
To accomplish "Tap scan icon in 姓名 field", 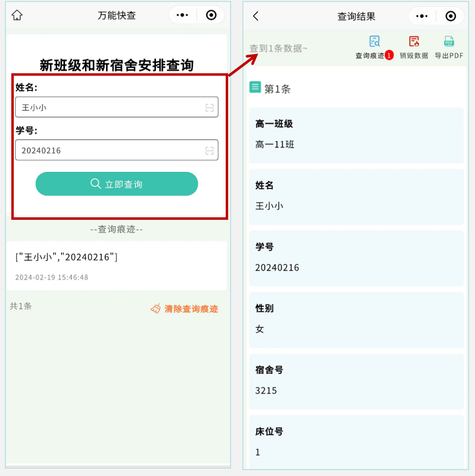I will pos(209,108).
